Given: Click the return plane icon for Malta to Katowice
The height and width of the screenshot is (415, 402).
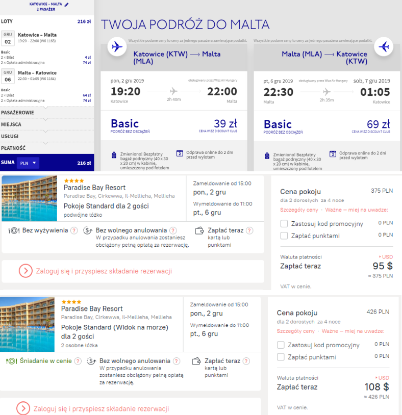Looking at the screenshot, I should pyautogui.click(x=384, y=47).
